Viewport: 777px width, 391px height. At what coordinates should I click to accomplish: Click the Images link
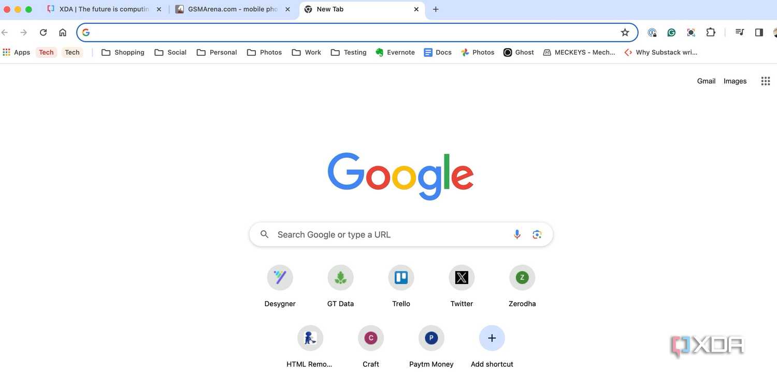coord(735,81)
